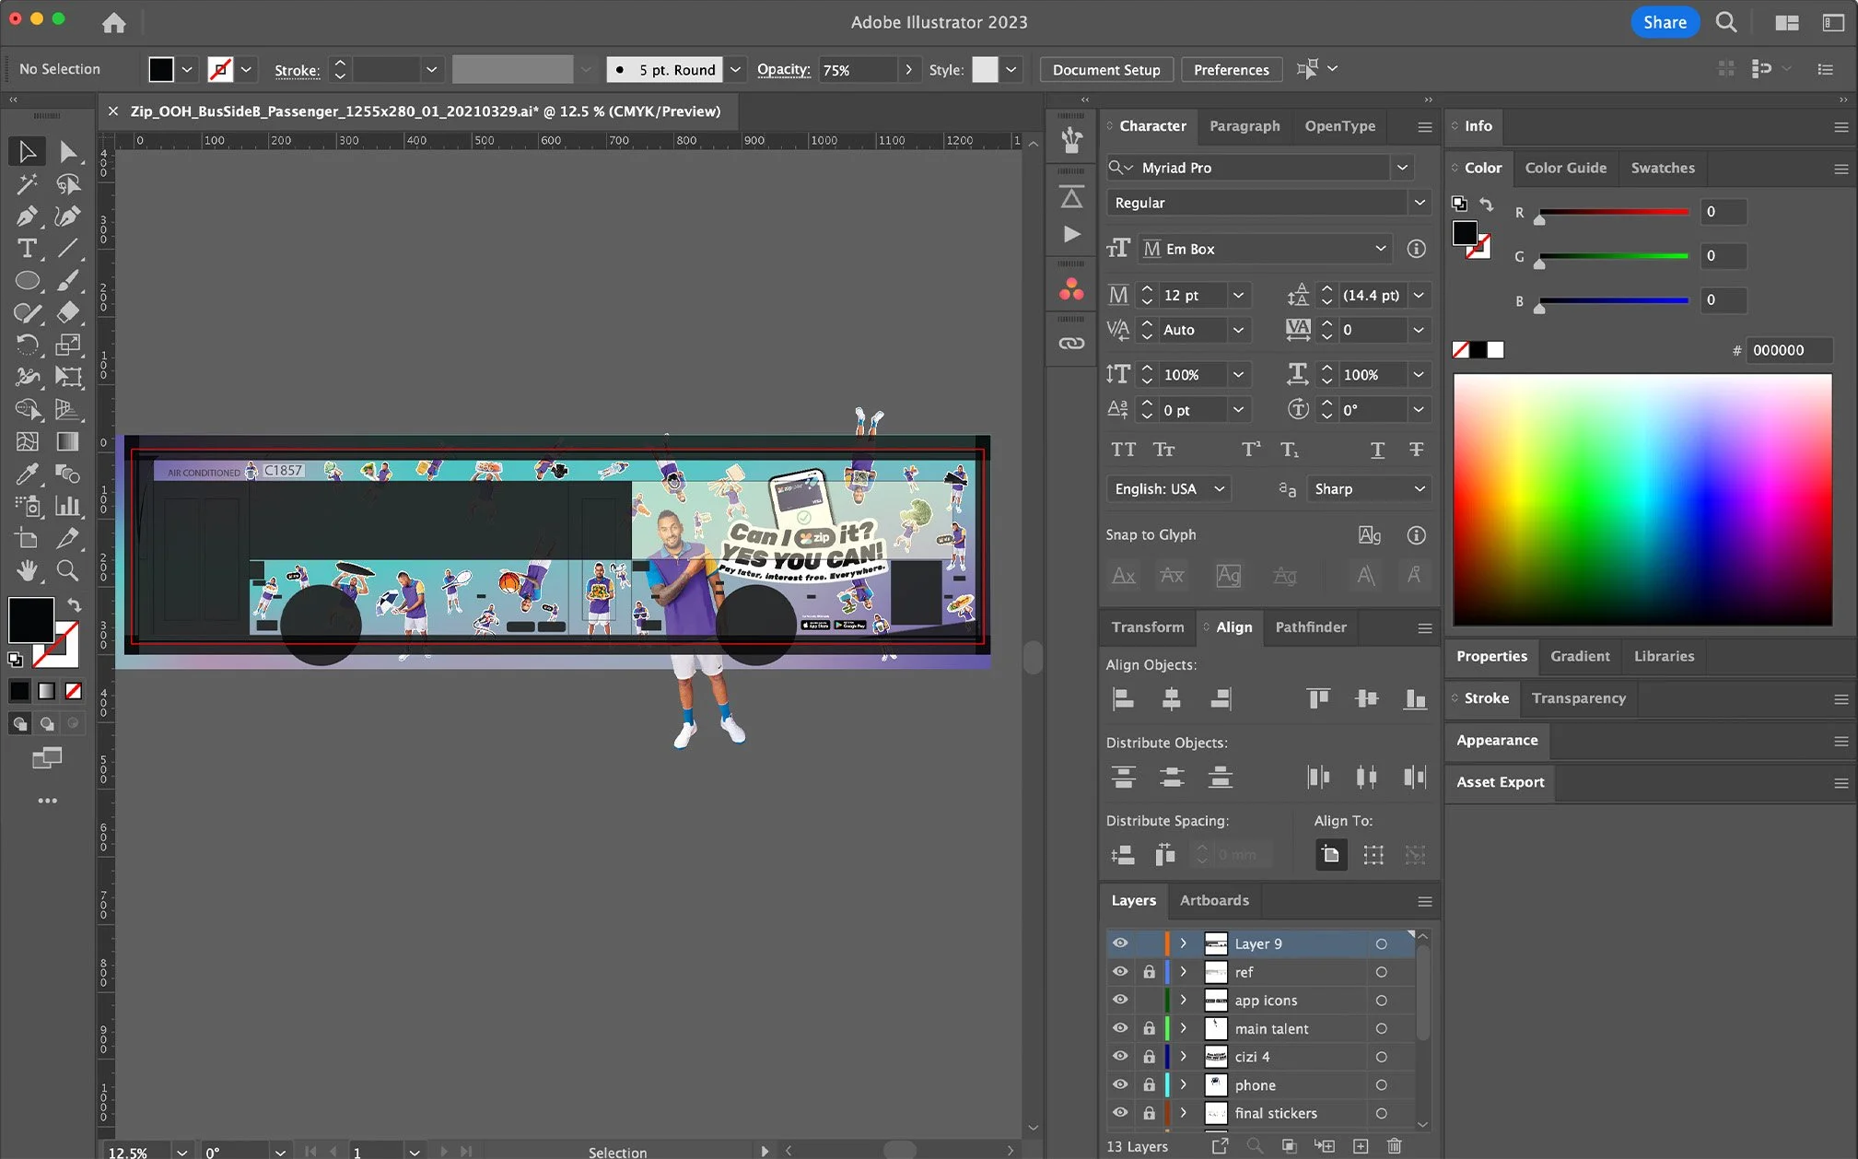Select the Hand tool
The width and height of the screenshot is (1858, 1159).
coord(26,570)
